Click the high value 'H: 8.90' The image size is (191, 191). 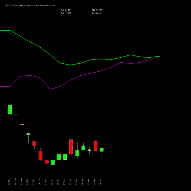click(97, 10)
